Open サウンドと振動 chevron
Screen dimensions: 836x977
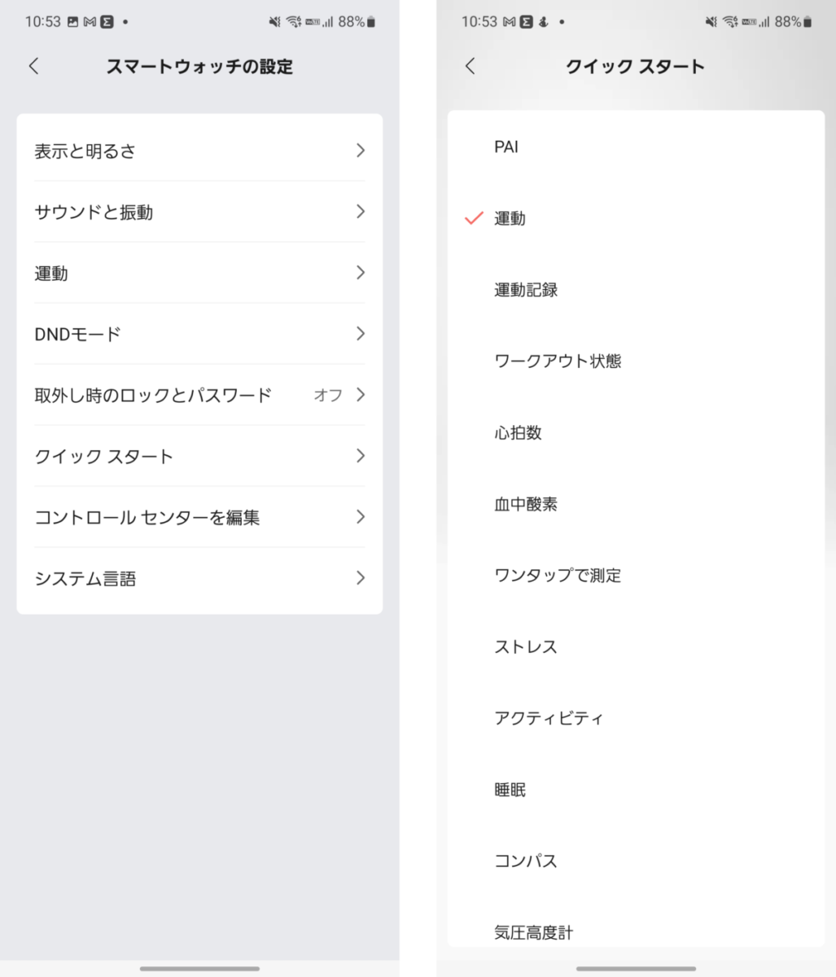tap(361, 212)
